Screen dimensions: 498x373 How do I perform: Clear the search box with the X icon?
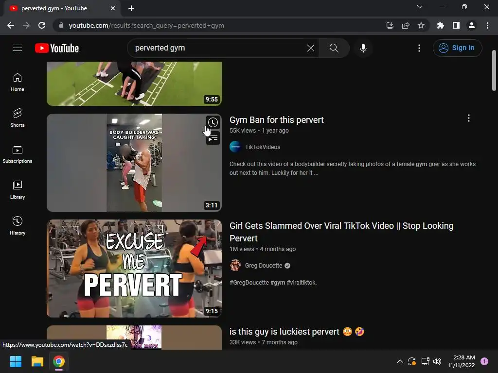tap(311, 48)
